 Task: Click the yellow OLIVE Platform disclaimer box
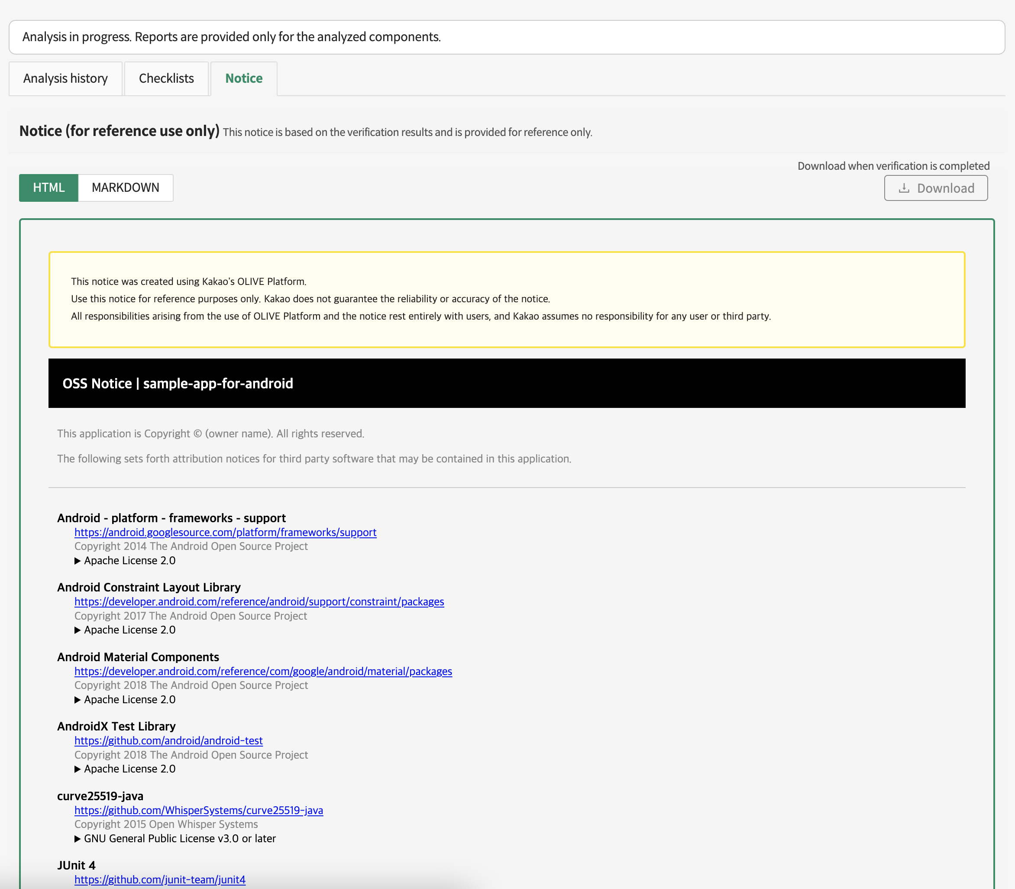507,299
